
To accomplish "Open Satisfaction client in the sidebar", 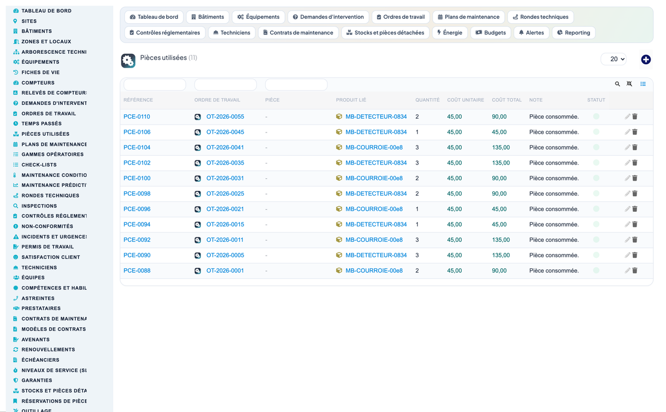I will (51, 257).
